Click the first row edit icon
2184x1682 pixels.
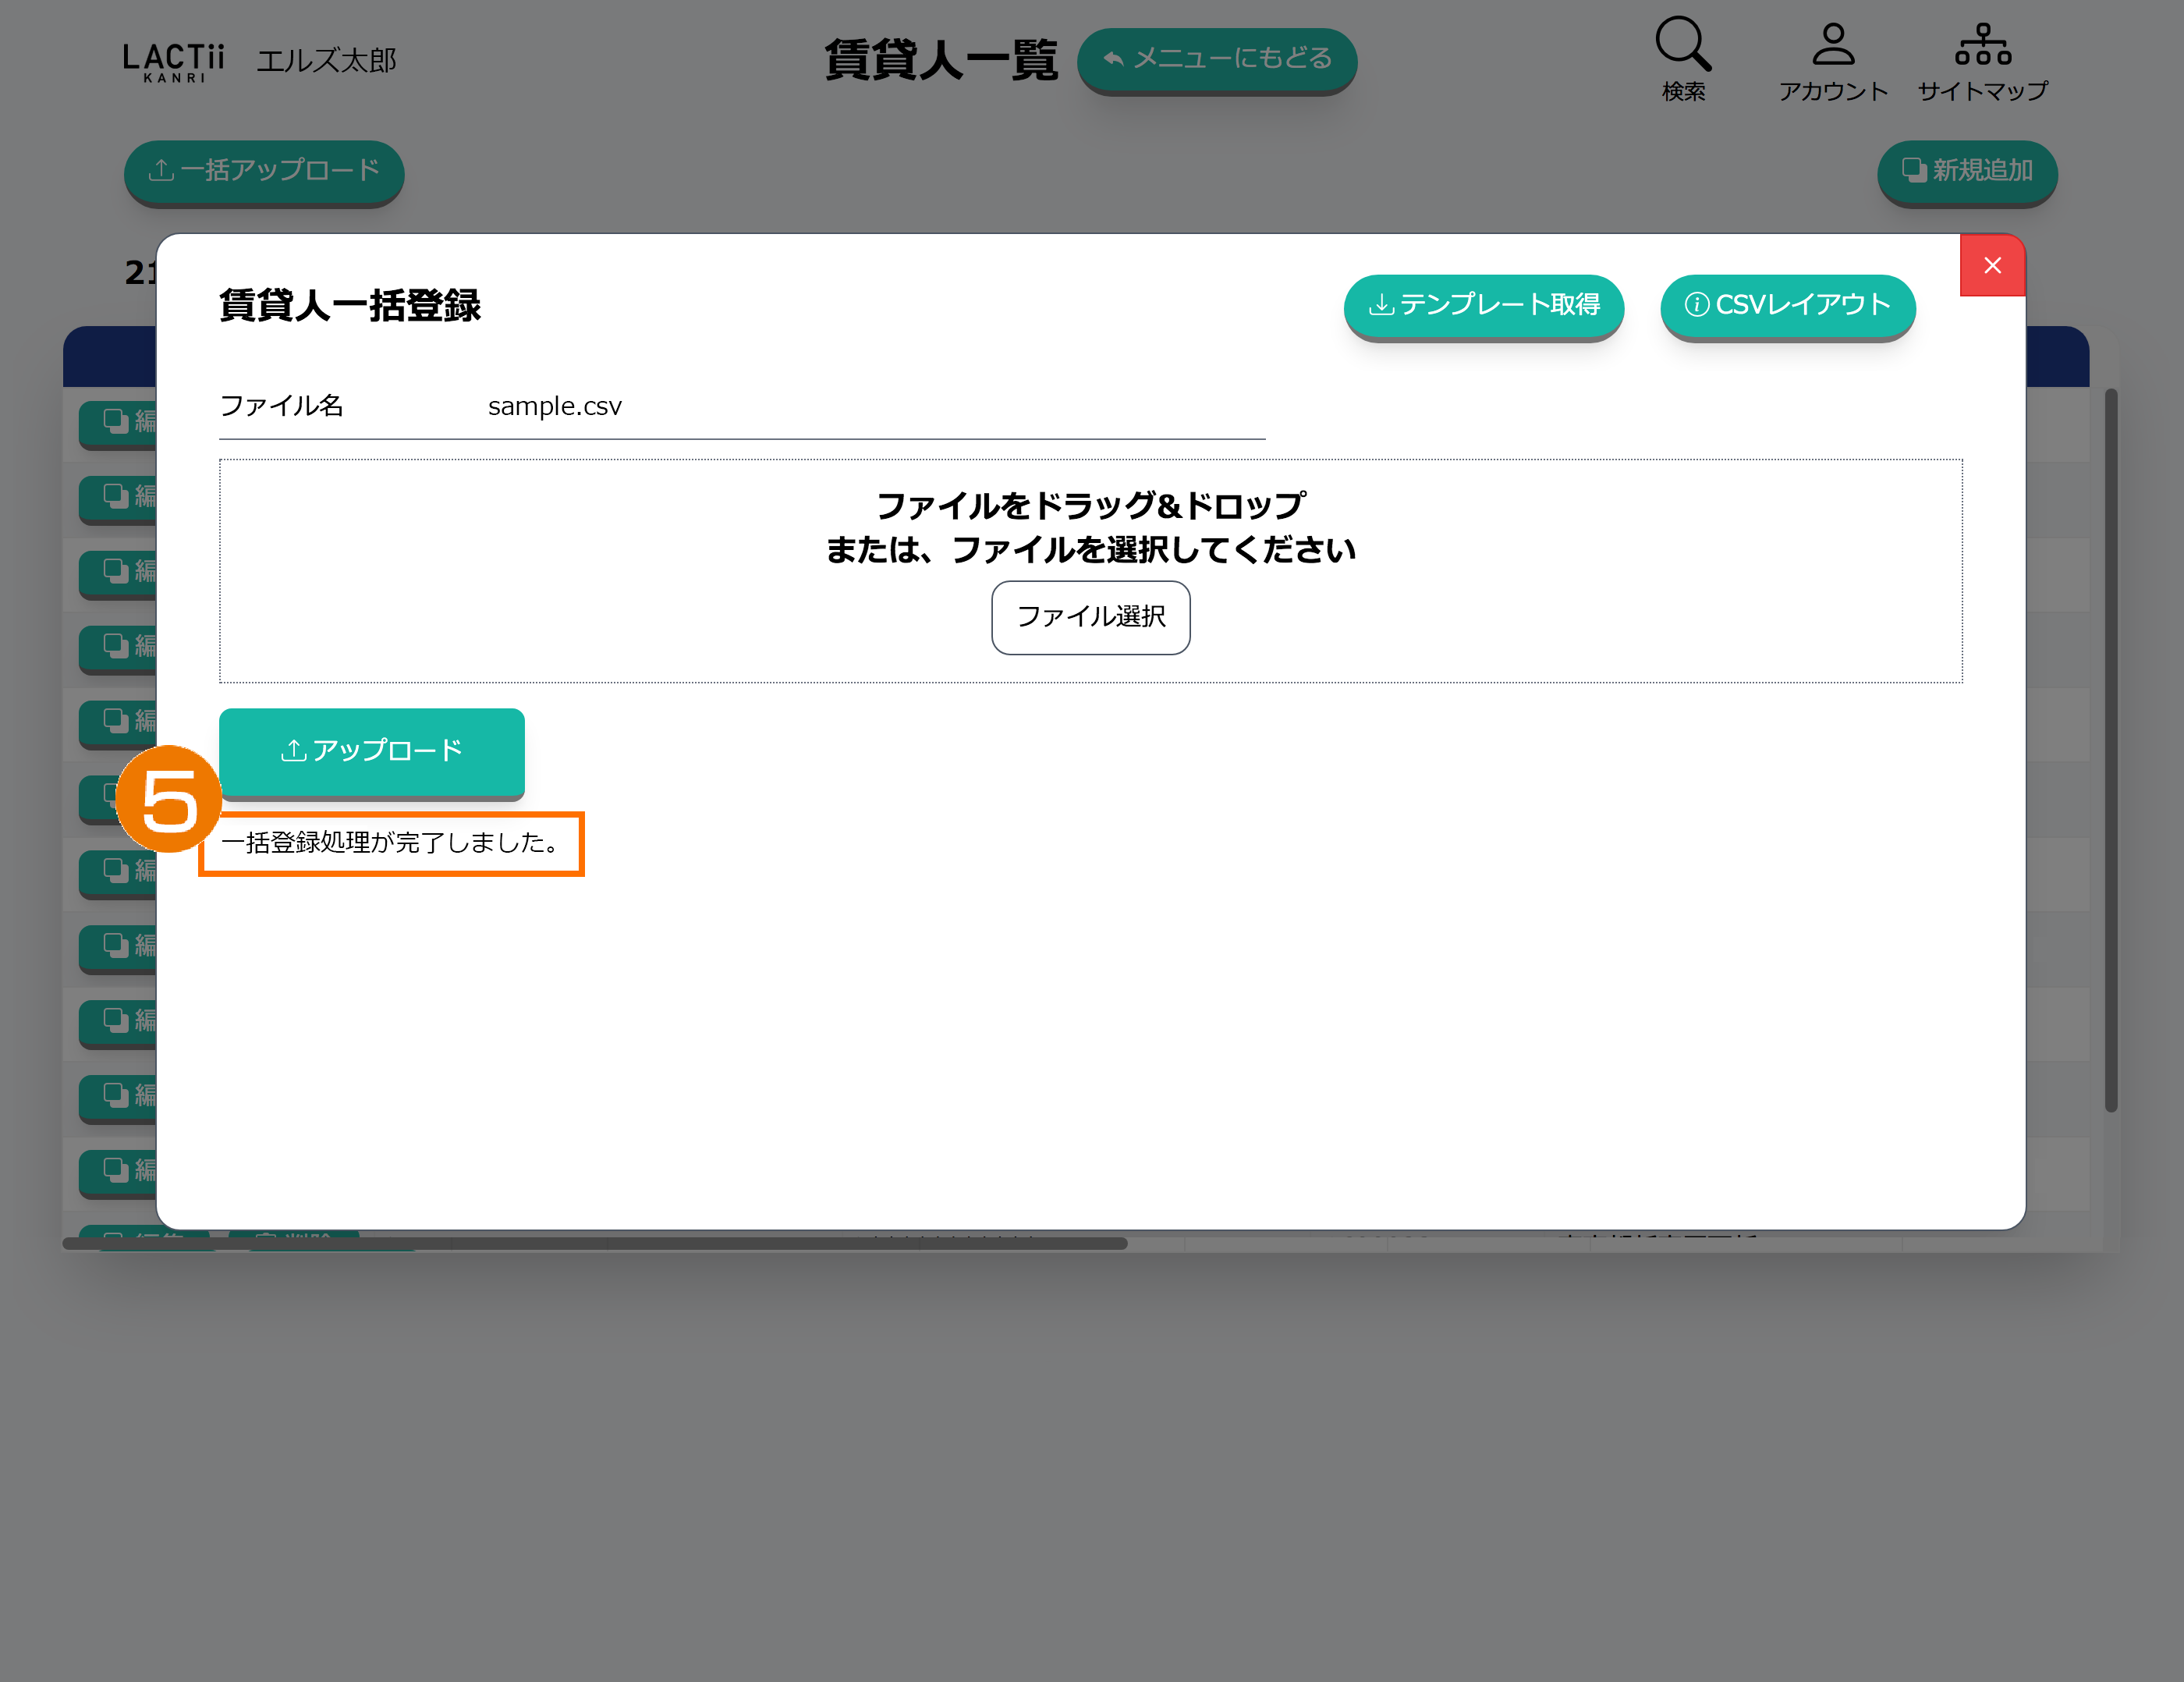(118, 422)
